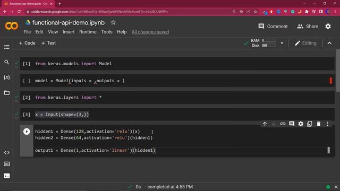Move selected cell up
The image size is (340, 191).
[x=265, y=124]
